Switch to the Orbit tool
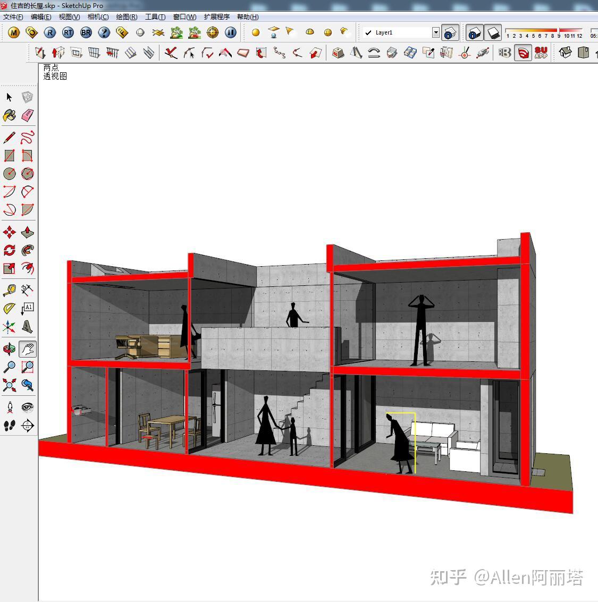This screenshot has height=602, width=598. pos(9,349)
